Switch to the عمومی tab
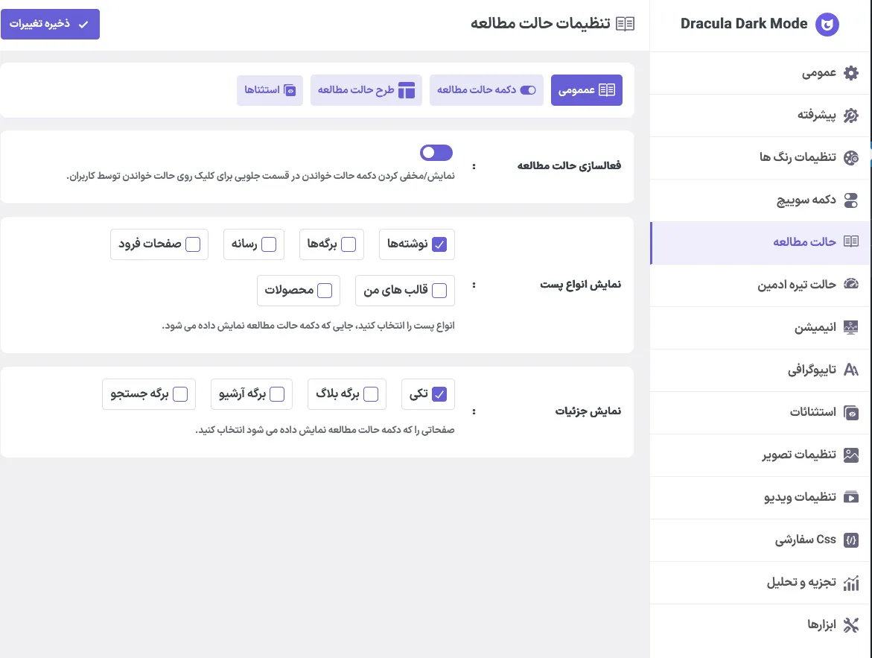Viewport: 872px width, 658px height. tap(587, 90)
